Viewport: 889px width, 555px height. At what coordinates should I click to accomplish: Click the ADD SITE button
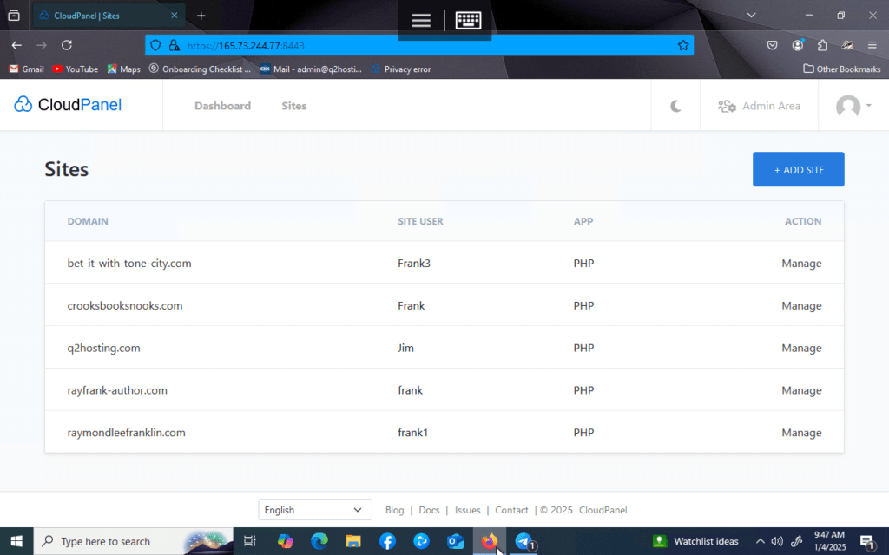[x=799, y=169]
